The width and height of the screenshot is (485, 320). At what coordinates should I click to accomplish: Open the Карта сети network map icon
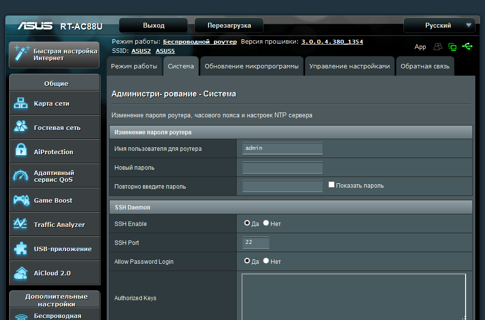[x=21, y=103]
